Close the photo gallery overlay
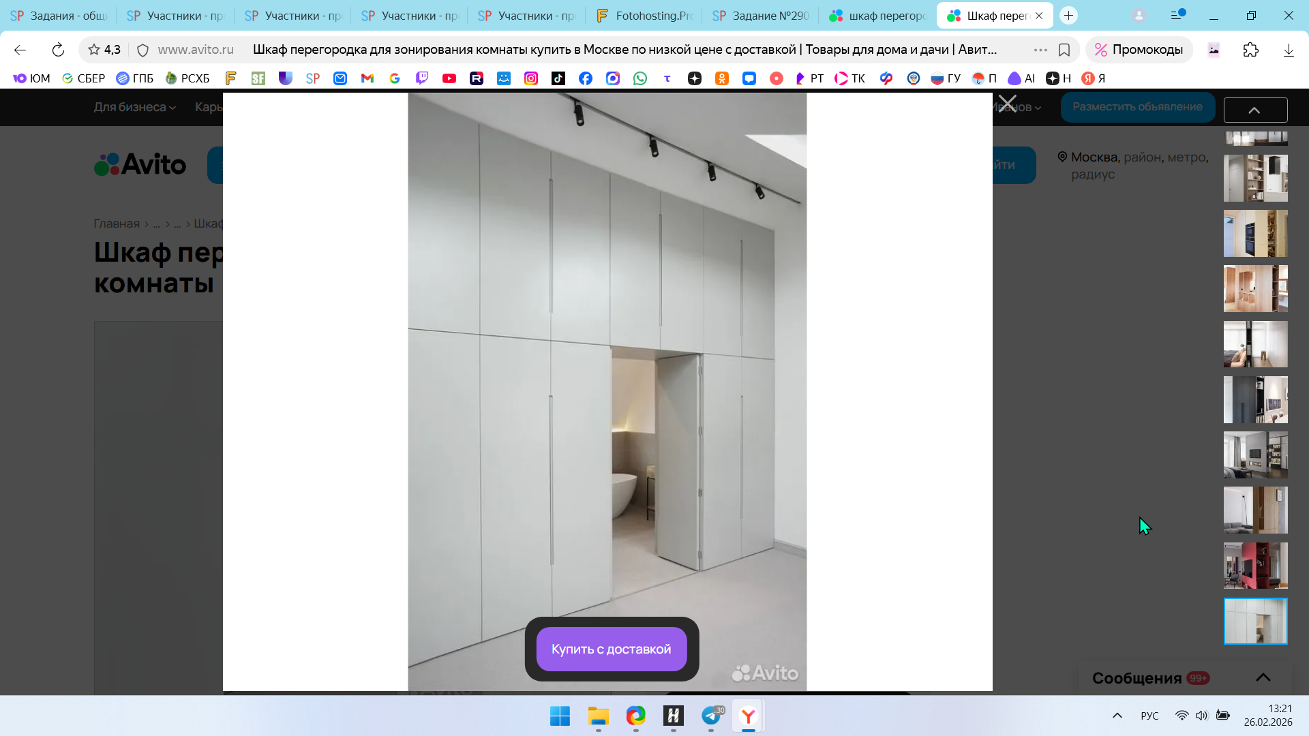The height and width of the screenshot is (736, 1309). click(x=1007, y=104)
